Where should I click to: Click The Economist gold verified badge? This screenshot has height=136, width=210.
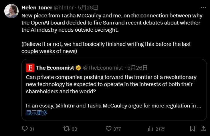(x=78, y=68)
